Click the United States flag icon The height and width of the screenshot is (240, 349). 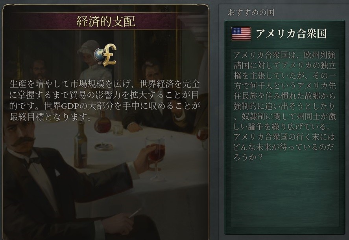[x=241, y=34]
